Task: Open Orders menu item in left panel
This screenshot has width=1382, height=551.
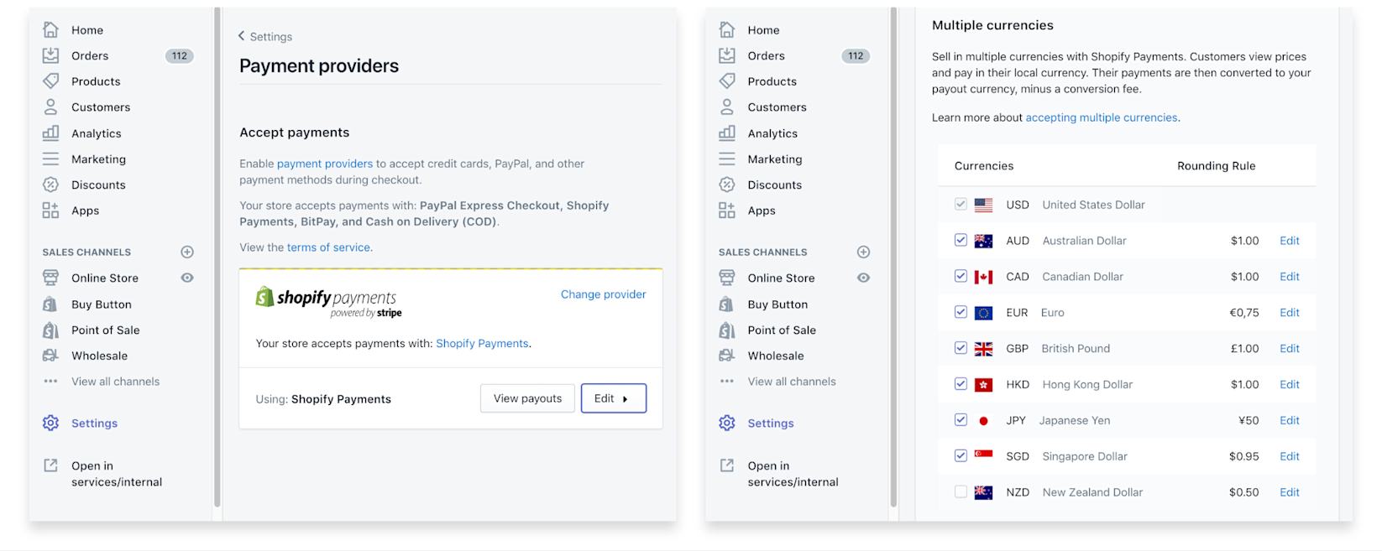Action: (x=90, y=55)
